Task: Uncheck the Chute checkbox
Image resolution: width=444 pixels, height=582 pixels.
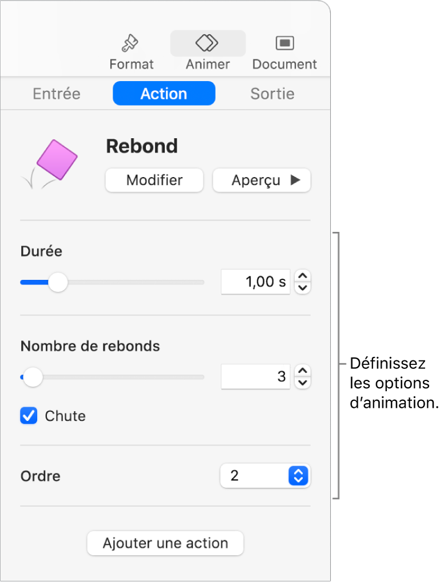Action: click(x=29, y=416)
